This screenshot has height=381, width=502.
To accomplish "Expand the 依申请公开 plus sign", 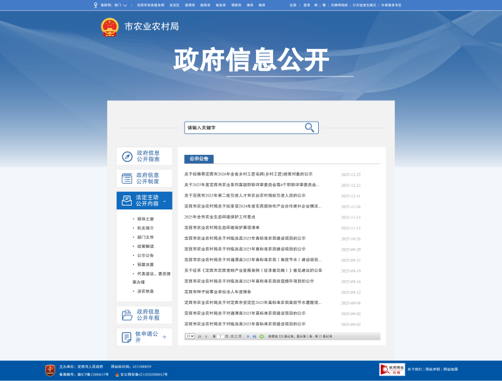I will pos(164,337).
